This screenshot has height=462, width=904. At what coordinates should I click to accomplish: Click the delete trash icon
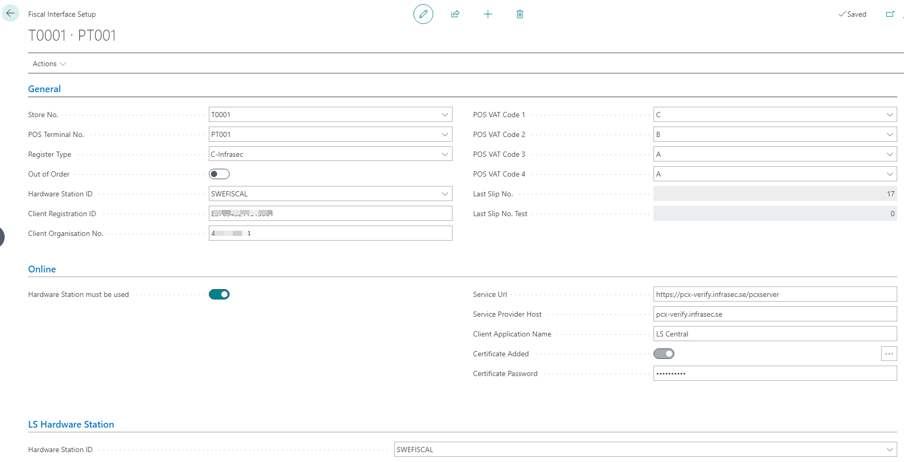tap(520, 14)
